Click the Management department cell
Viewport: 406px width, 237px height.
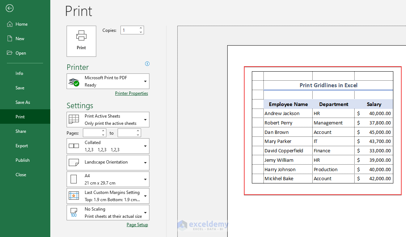[x=328, y=123]
